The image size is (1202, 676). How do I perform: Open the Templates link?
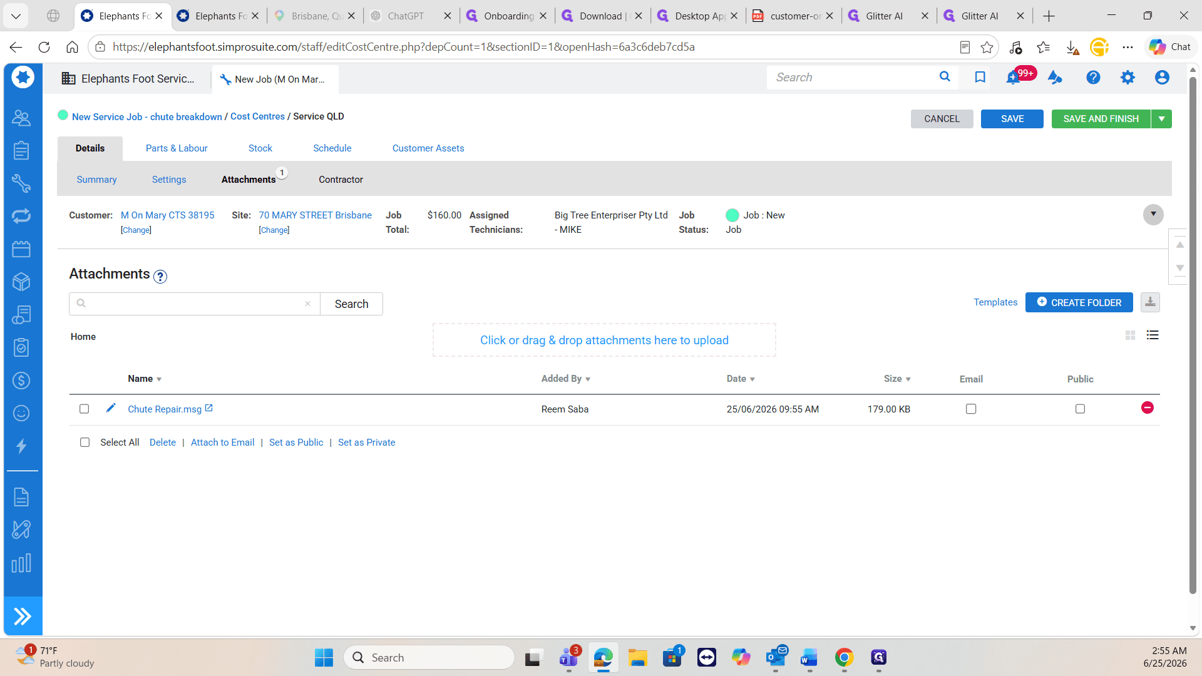point(995,302)
